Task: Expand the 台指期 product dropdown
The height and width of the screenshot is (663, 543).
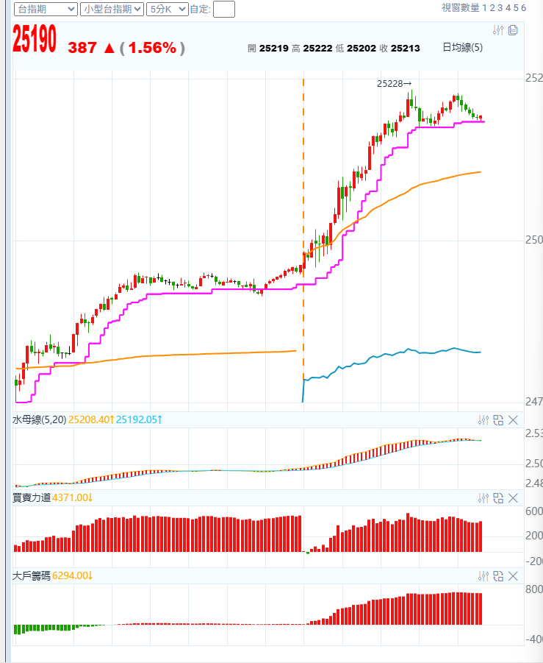Action: click(x=46, y=9)
